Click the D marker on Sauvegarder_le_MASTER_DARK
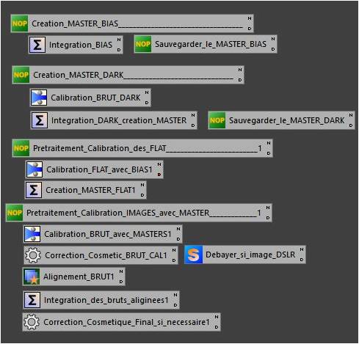Viewport: 359px width, 344px height. (x=351, y=125)
